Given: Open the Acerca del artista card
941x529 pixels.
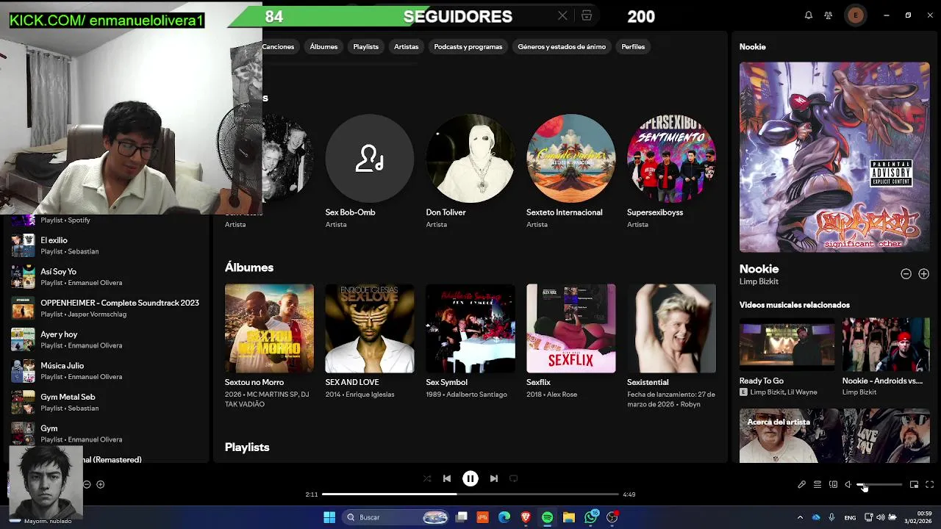Looking at the screenshot, I should (834, 436).
